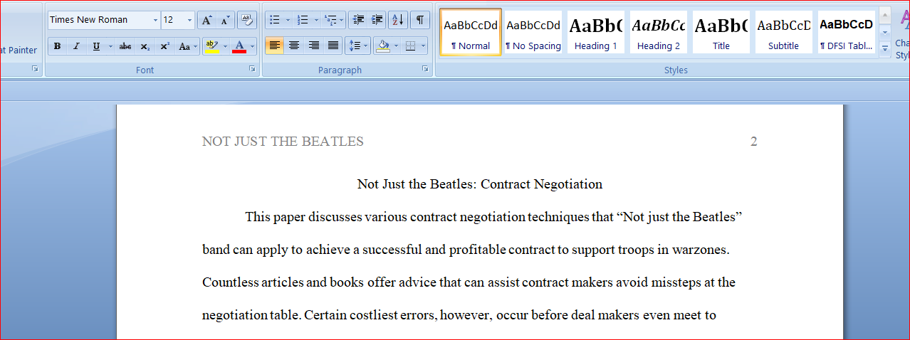Click the page number 2

(753, 142)
